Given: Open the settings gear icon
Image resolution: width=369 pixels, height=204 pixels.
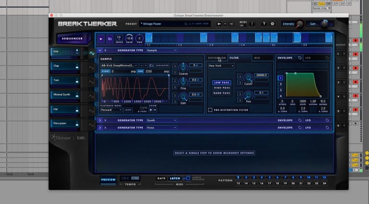Looking at the screenshot, I should (x=273, y=24).
